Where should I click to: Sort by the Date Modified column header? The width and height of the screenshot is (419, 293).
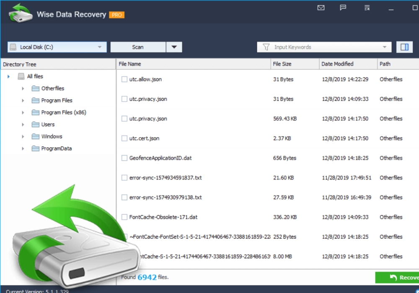[x=348, y=64]
